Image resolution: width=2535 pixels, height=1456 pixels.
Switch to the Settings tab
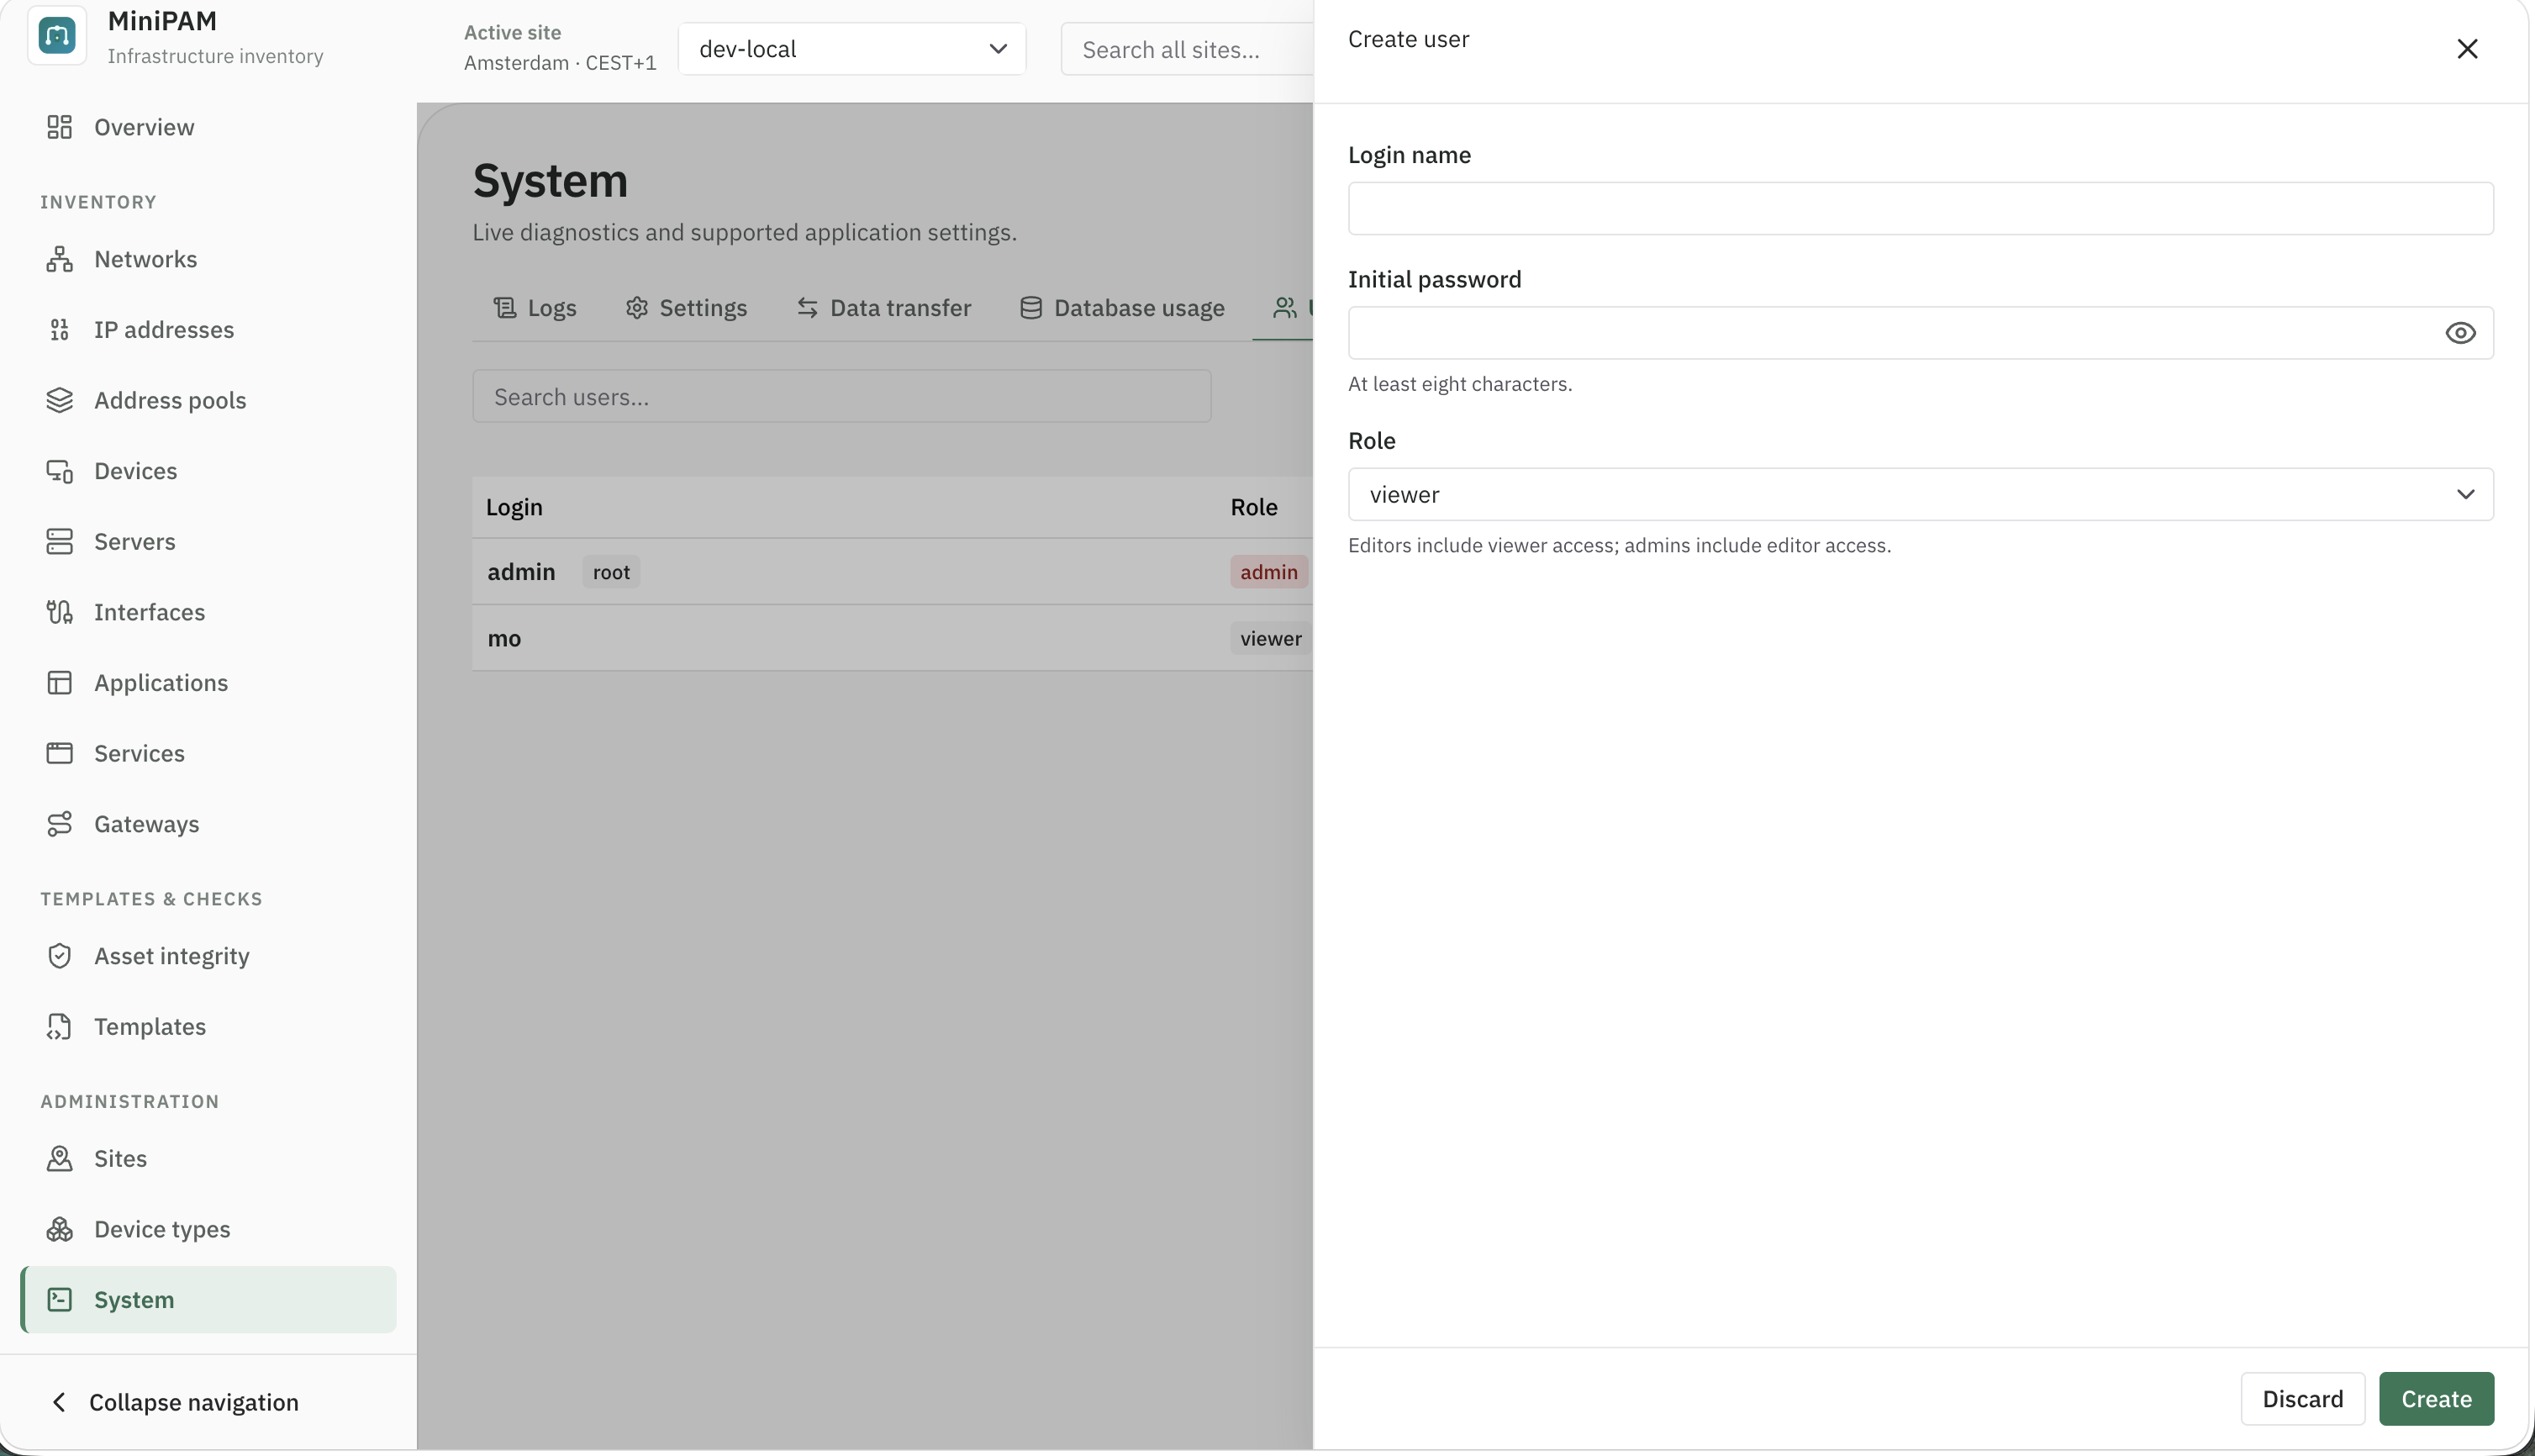(x=686, y=308)
